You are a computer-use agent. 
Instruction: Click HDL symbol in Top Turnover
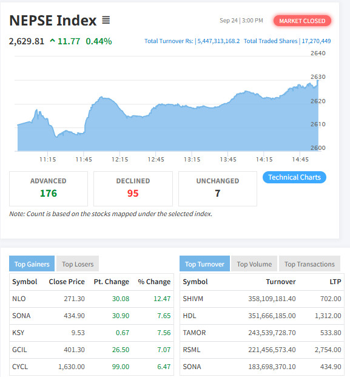(x=189, y=316)
